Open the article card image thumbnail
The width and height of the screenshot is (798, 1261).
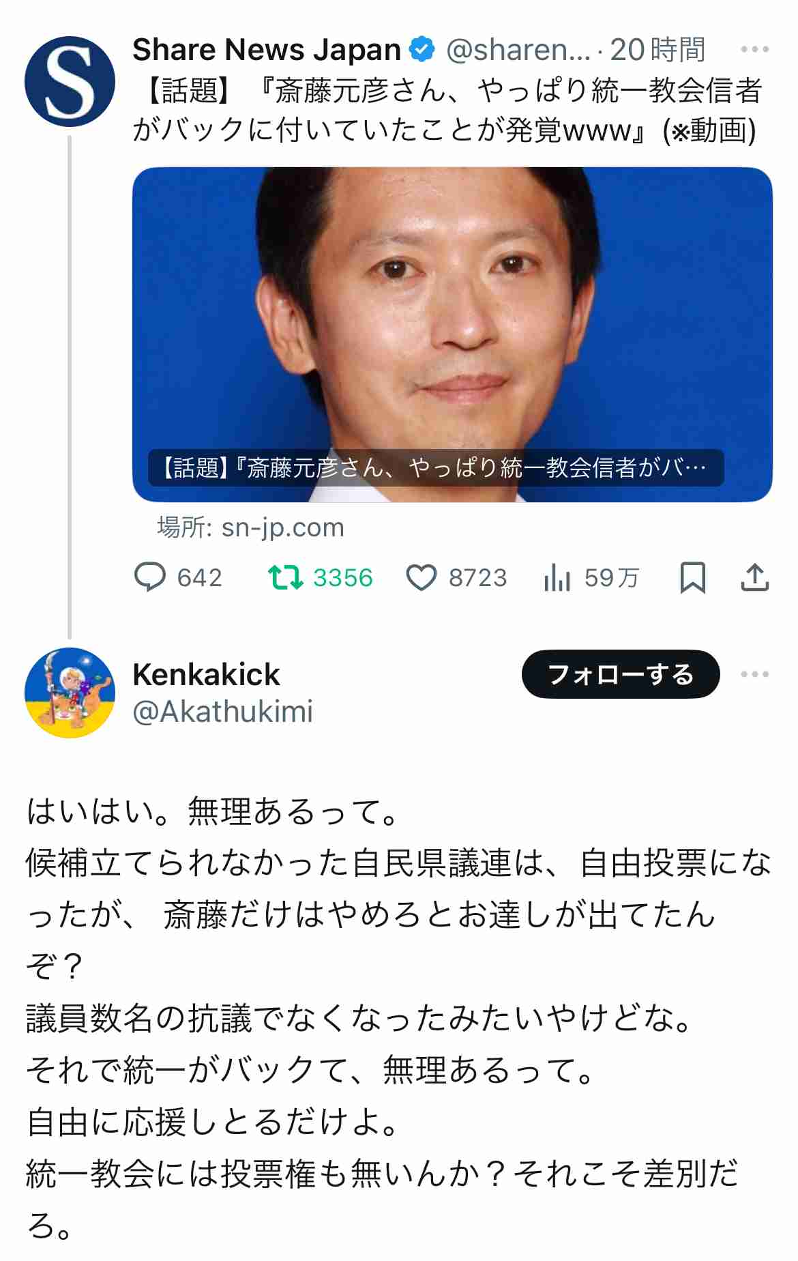[452, 334]
